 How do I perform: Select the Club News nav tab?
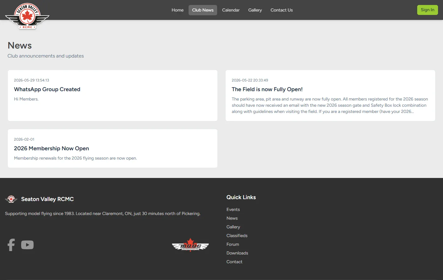pyautogui.click(x=203, y=10)
